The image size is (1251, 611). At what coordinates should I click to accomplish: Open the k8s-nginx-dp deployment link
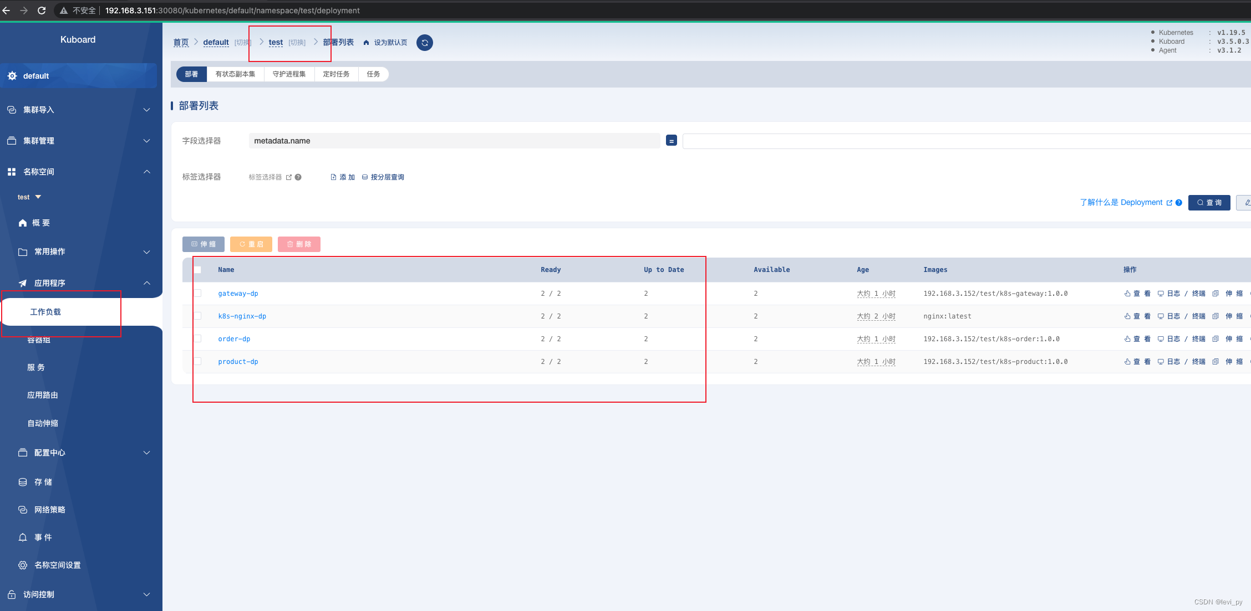pos(242,316)
